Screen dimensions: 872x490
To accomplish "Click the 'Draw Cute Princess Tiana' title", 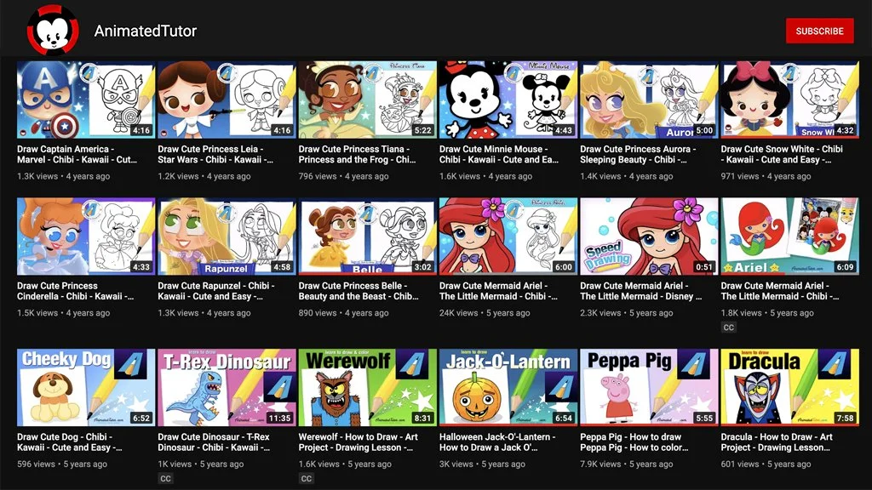I will 357,154.
